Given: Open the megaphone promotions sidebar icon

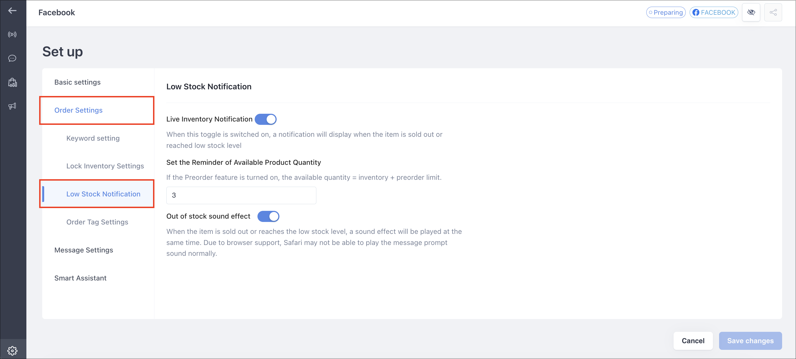Looking at the screenshot, I should (12, 106).
